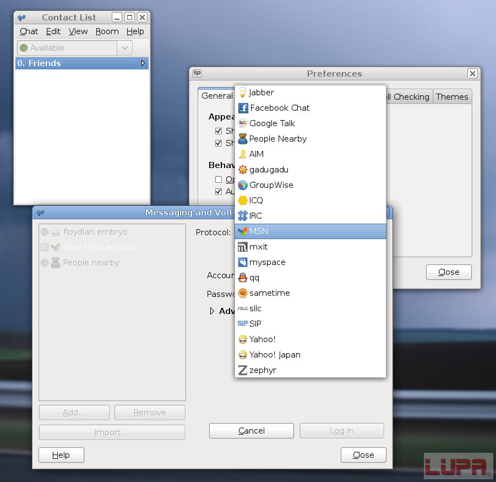The width and height of the screenshot is (496, 482).
Task: Pick the GroupWise globe icon
Action: (x=243, y=185)
